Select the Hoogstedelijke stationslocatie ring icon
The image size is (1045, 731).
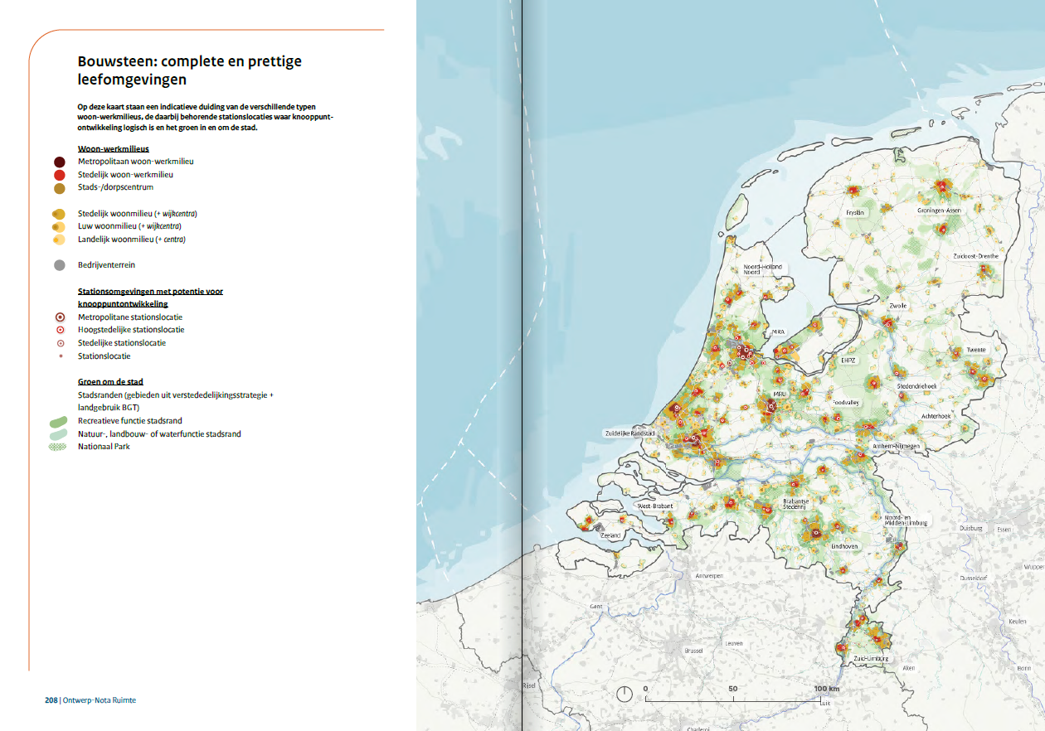(60, 330)
